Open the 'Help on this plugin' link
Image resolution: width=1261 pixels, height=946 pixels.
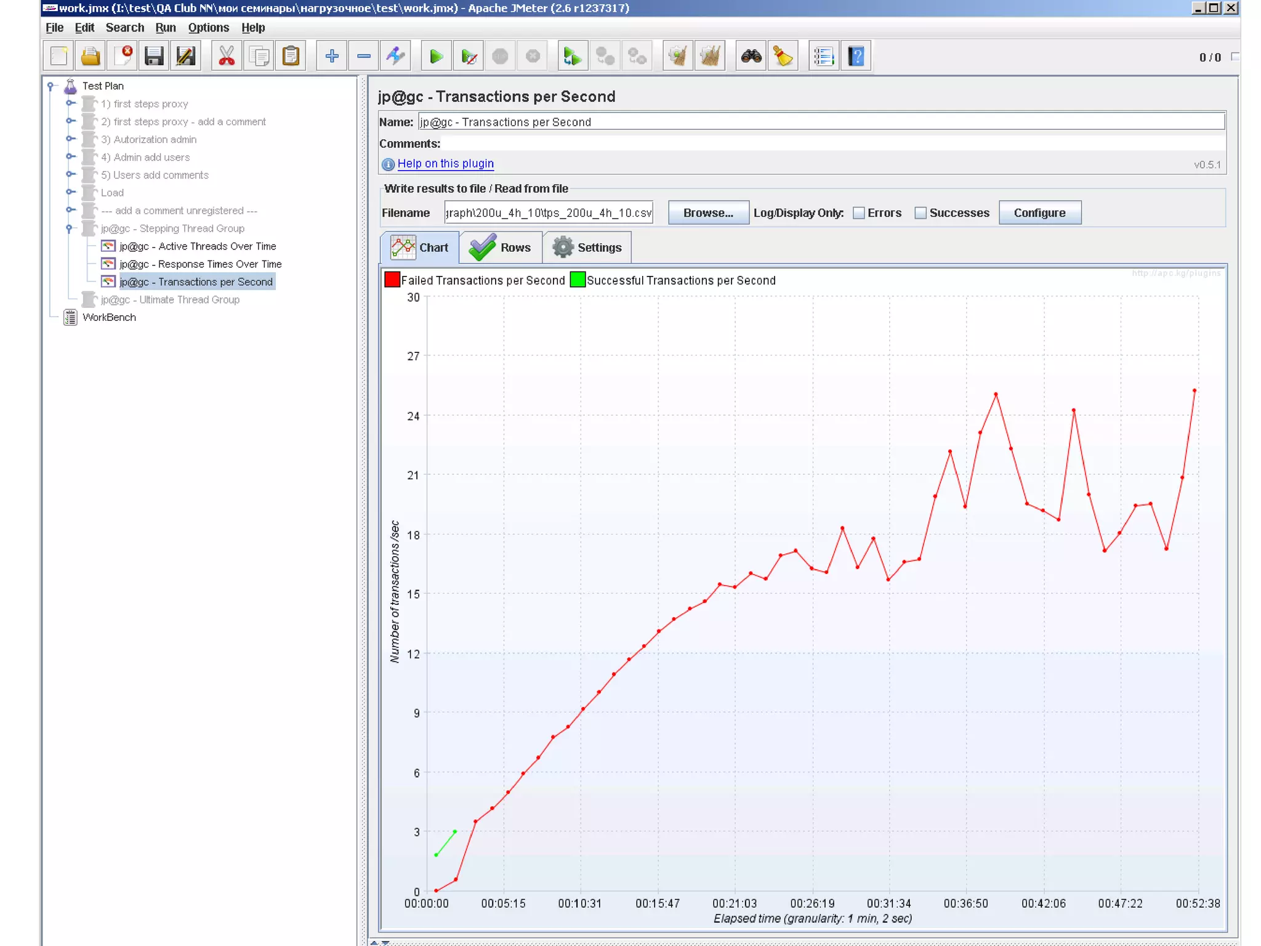[x=445, y=164]
